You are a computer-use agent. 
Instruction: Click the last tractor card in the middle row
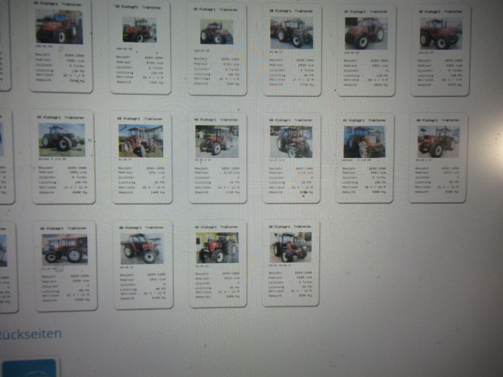pos(438,158)
